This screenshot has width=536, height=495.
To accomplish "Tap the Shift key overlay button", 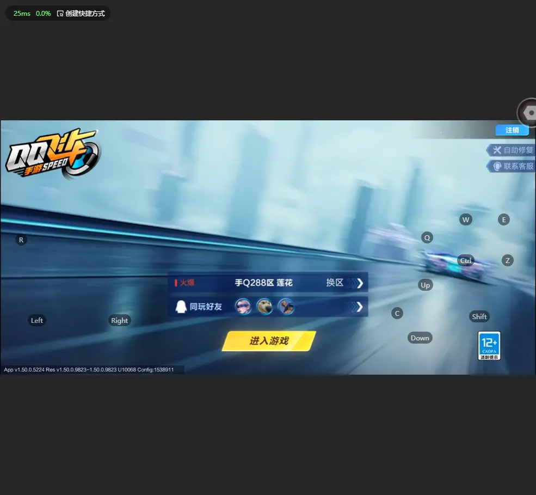I will coord(479,316).
